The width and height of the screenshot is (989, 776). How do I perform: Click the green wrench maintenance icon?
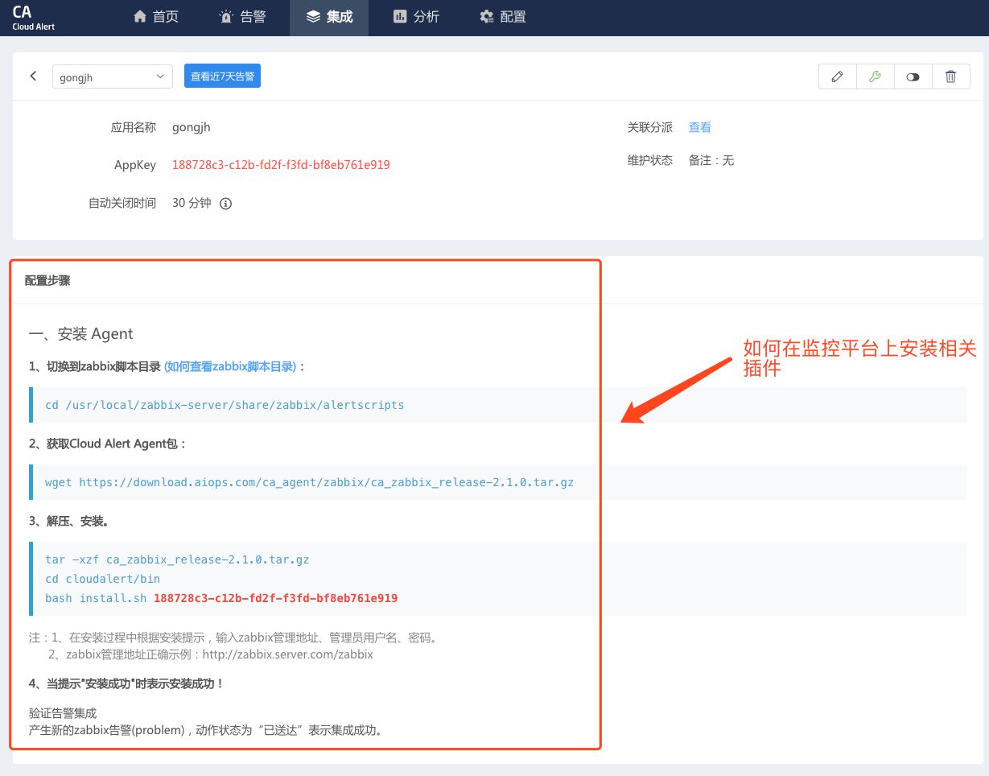[875, 76]
